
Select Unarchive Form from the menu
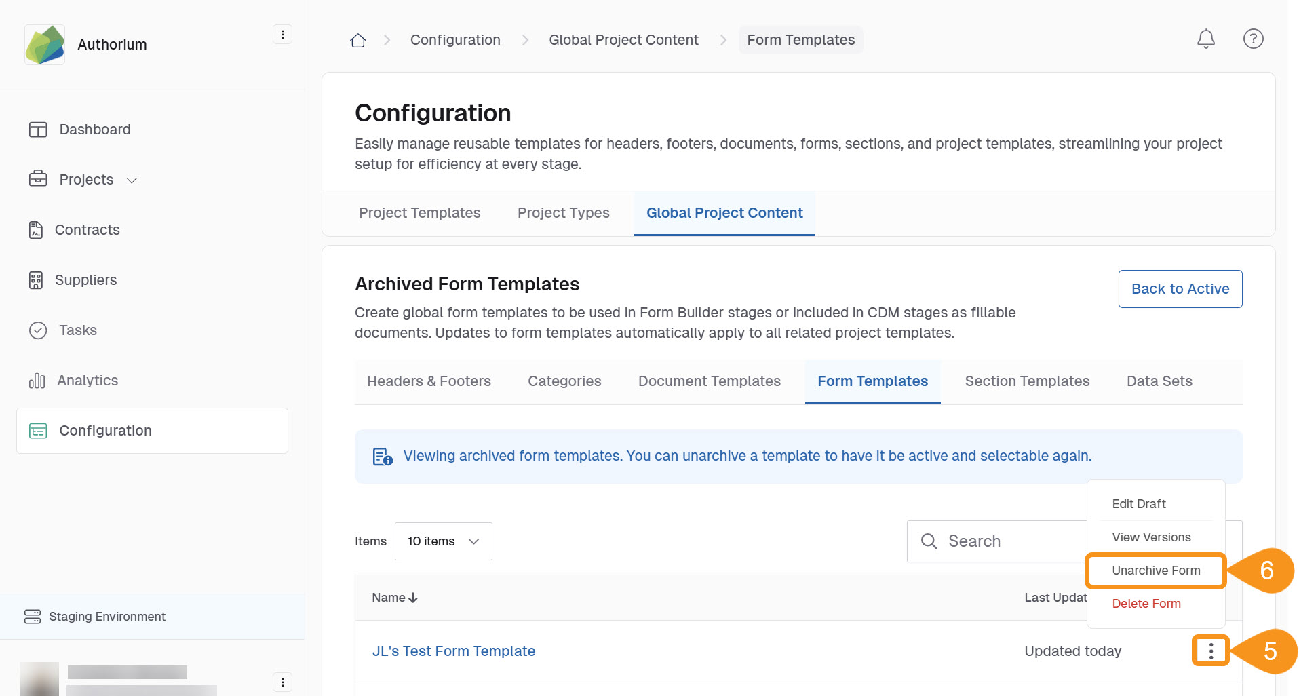tap(1155, 571)
